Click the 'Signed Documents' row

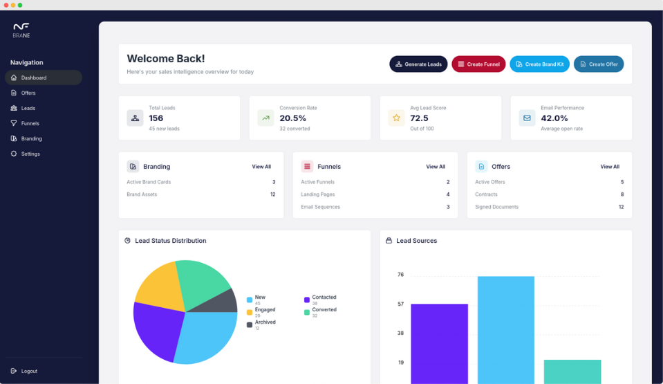pos(549,207)
